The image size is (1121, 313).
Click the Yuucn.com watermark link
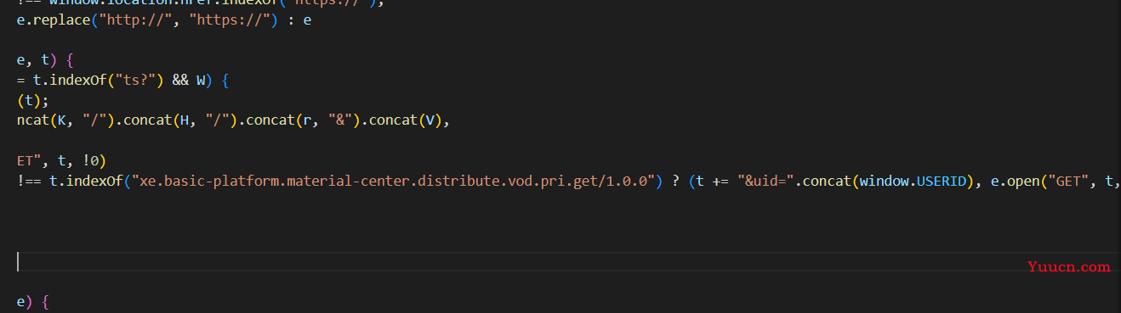(1069, 265)
